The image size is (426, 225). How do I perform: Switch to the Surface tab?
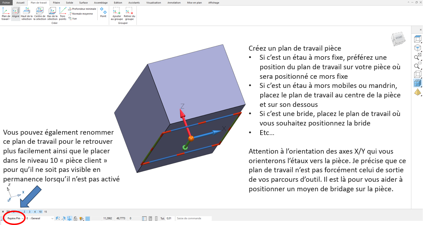(84, 2)
